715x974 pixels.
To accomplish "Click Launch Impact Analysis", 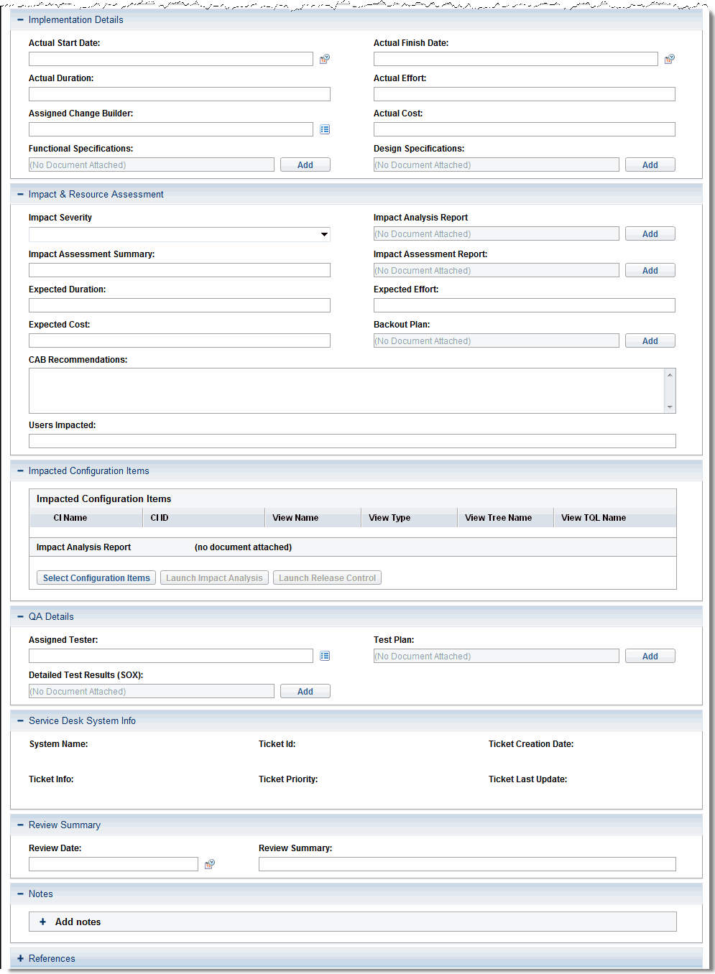I will (213, 578).
